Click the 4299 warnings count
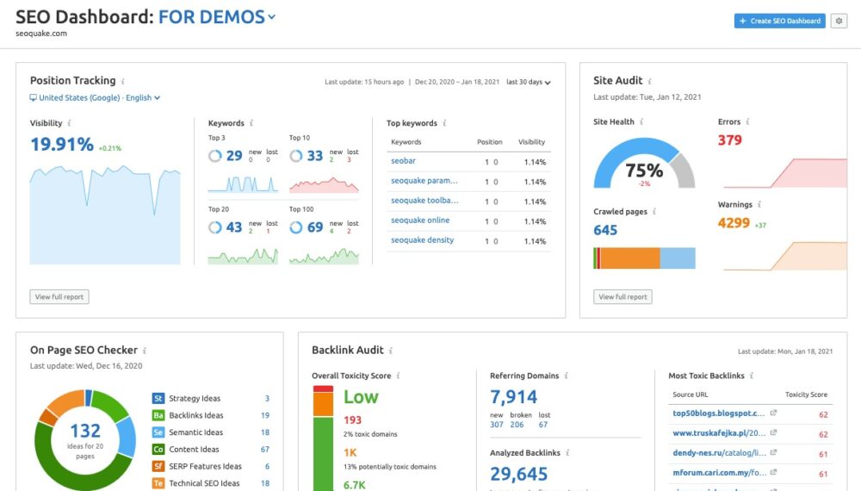 tap(734, 222)
